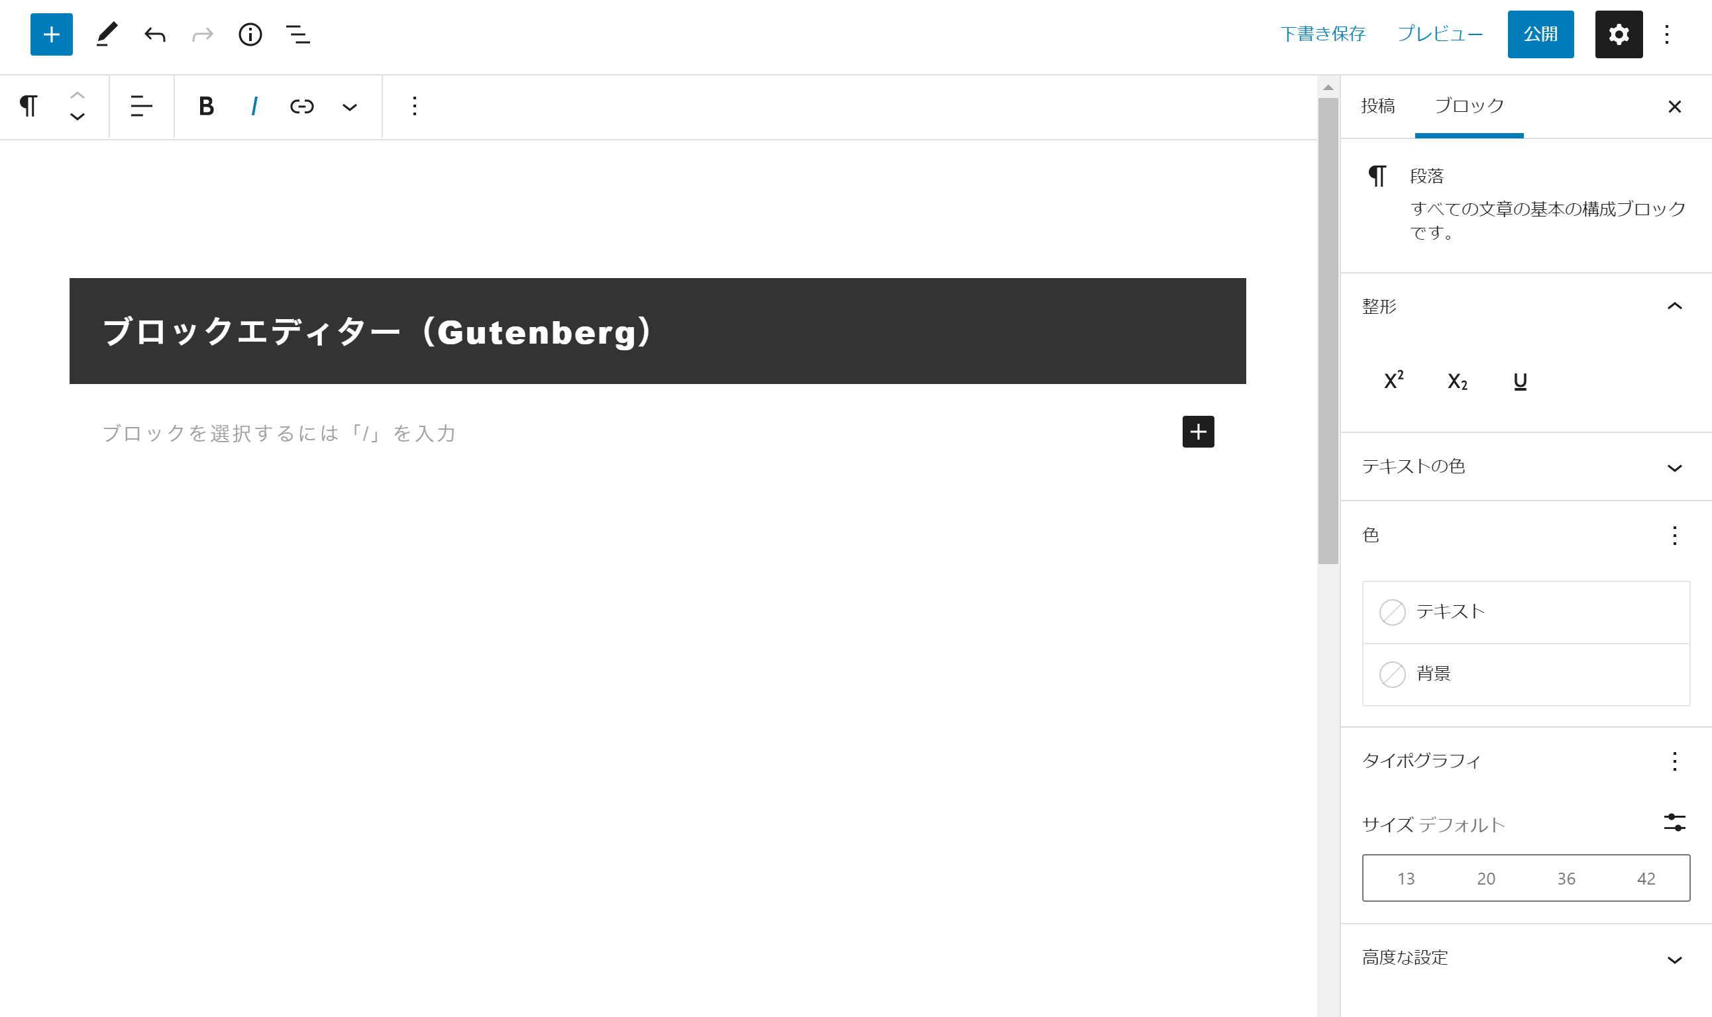Click the black inline add block button
Viewport: 1712px width, 1017px height.
coord(1198,432)
